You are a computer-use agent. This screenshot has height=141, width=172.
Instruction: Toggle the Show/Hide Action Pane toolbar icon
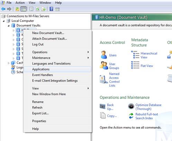pos(57,9)
